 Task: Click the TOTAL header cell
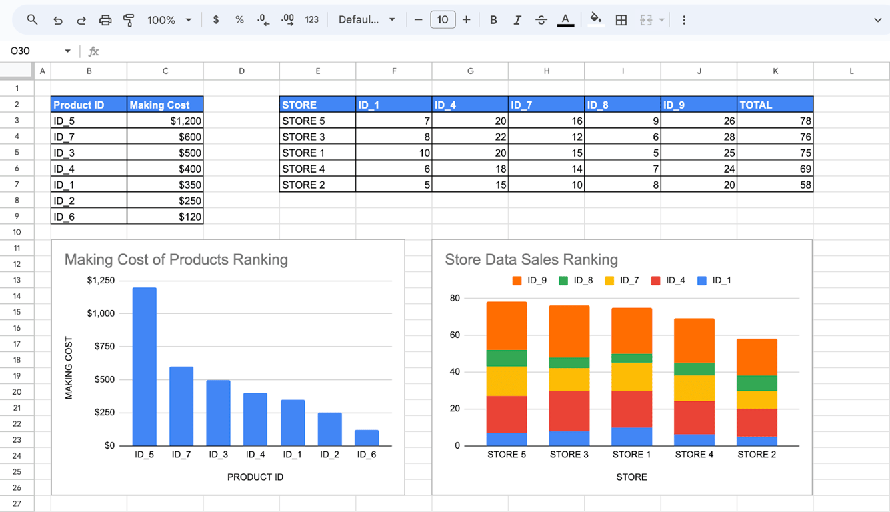[x=775, y=105]
